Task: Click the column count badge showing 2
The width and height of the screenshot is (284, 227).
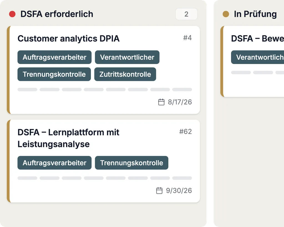Action: tap(186, 14)
